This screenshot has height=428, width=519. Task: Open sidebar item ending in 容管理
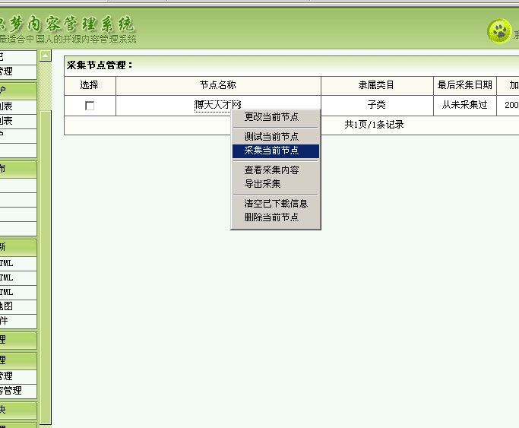pos(17,391)
